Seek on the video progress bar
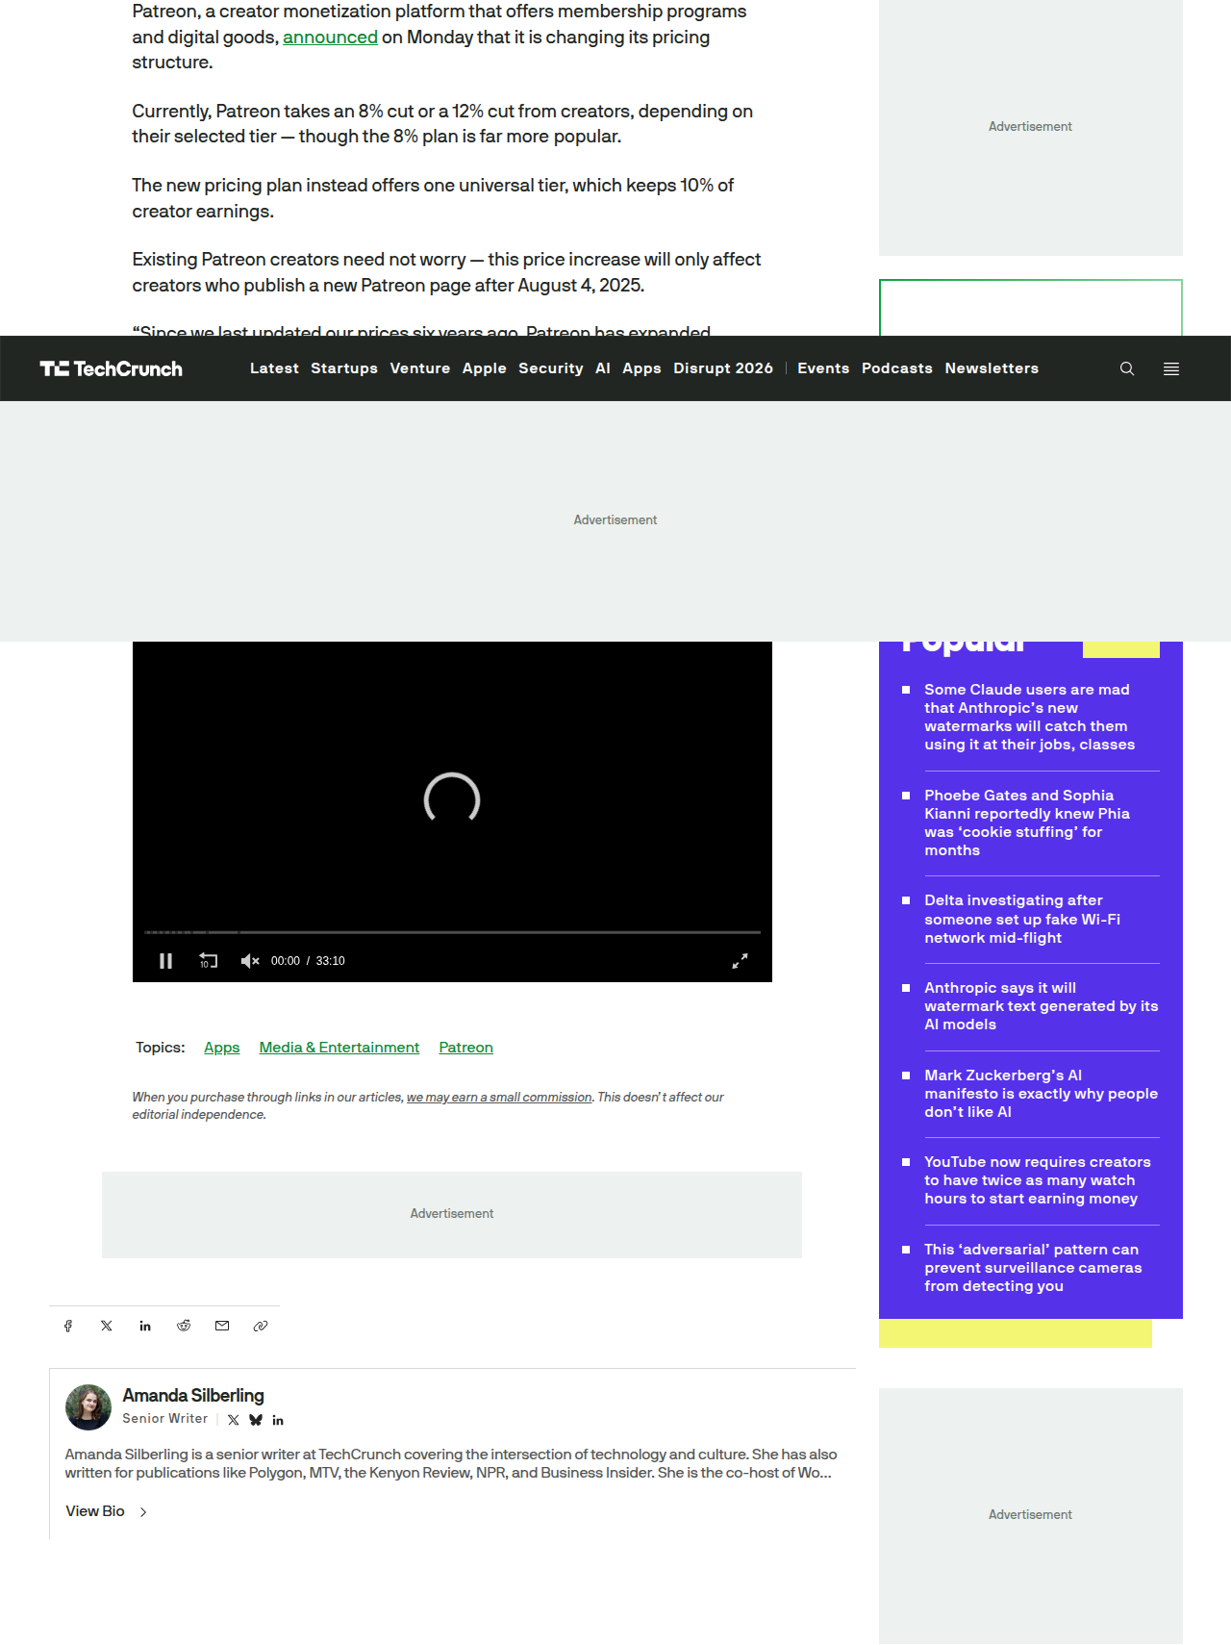Image resolution: width=1231 pixels, height=1645 pixels. 452,932
